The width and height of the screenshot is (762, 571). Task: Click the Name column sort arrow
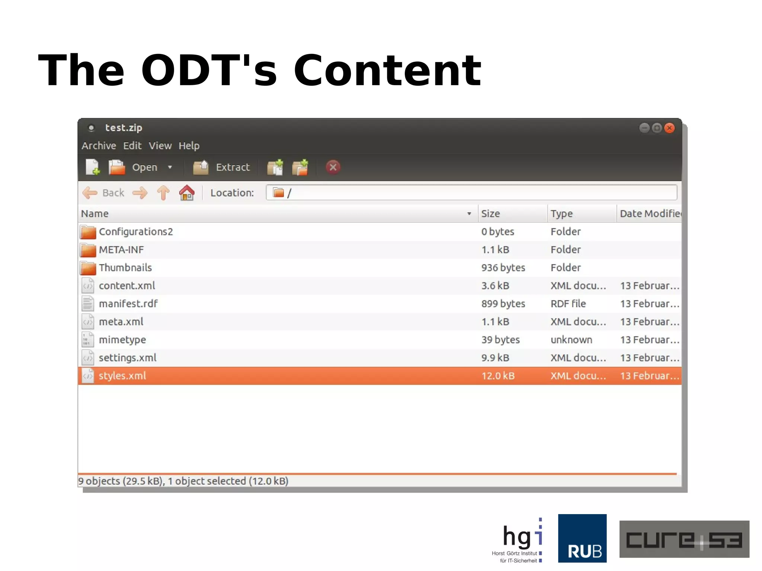469,214
